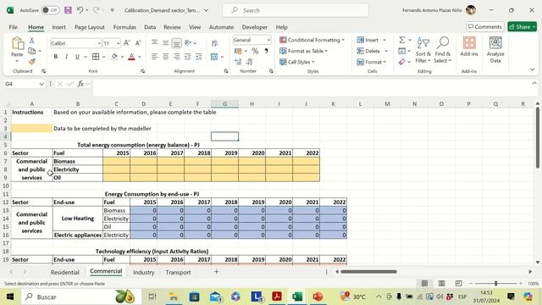Click Increase Indent icon
Image resolution: width=542 pixels, height=305 pixels.
coord(199,57)
